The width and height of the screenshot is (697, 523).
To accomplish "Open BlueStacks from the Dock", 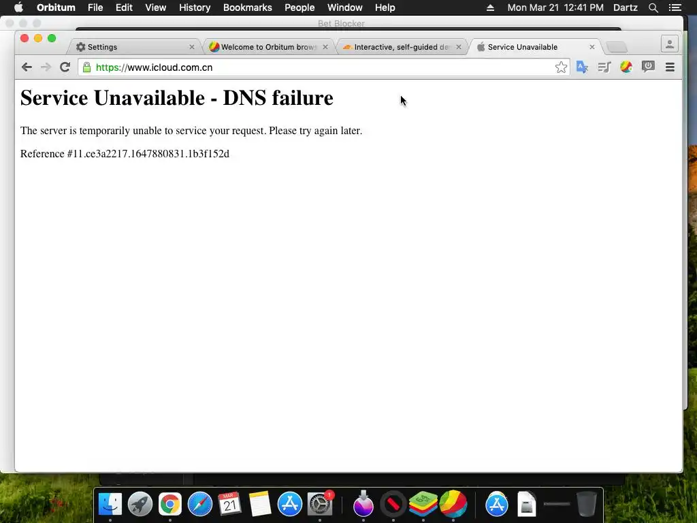I will point(423,505).
